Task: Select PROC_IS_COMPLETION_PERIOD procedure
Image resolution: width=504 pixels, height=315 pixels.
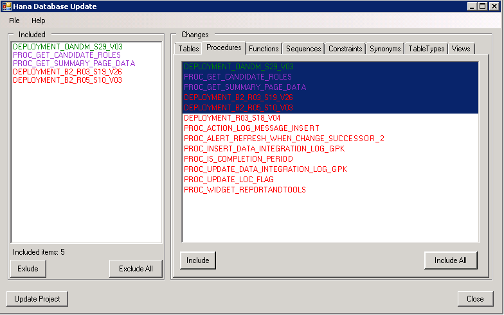Action: coord(330,159)
